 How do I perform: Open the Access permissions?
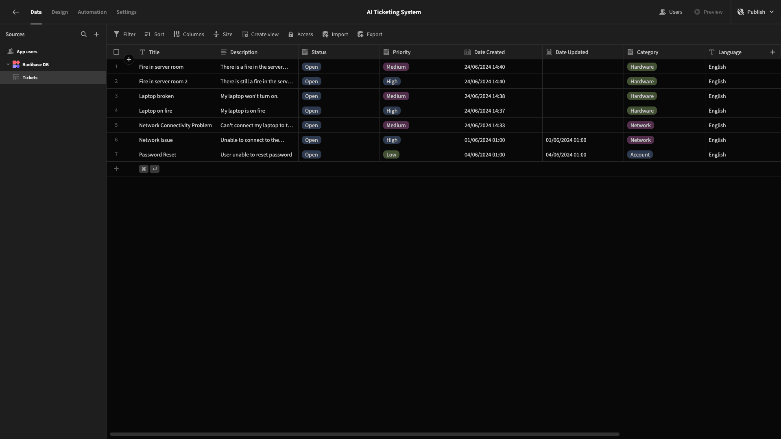coord(301,35)
